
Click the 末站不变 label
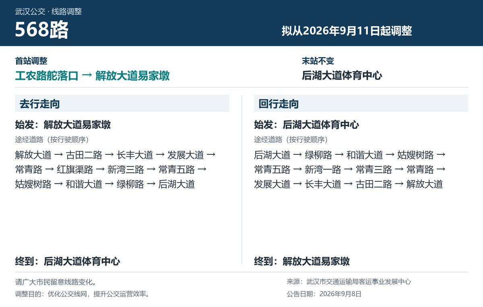coord(318,61)
